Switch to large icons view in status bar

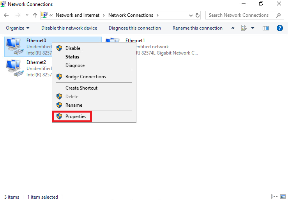click(283, 197)
